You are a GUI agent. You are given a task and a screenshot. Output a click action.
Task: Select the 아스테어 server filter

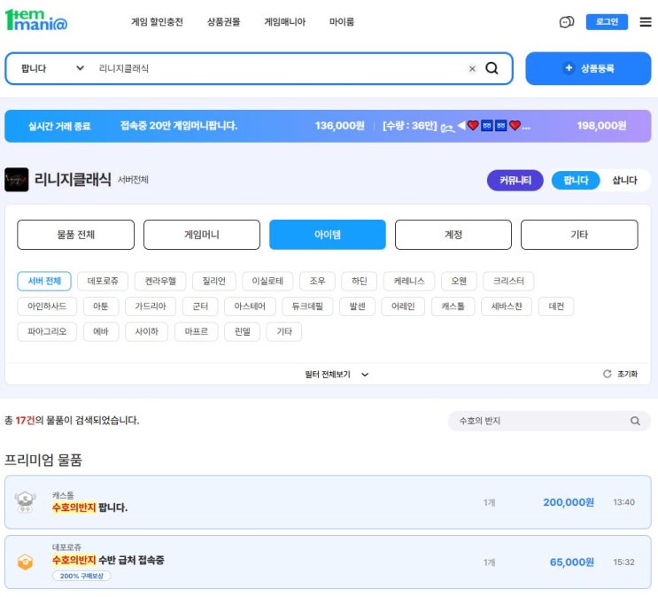pyautogui.click(x=250, y=306)
